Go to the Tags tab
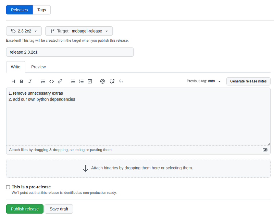Screen dimensions: 274x215 pyautogui.click(x=41, y=10)
